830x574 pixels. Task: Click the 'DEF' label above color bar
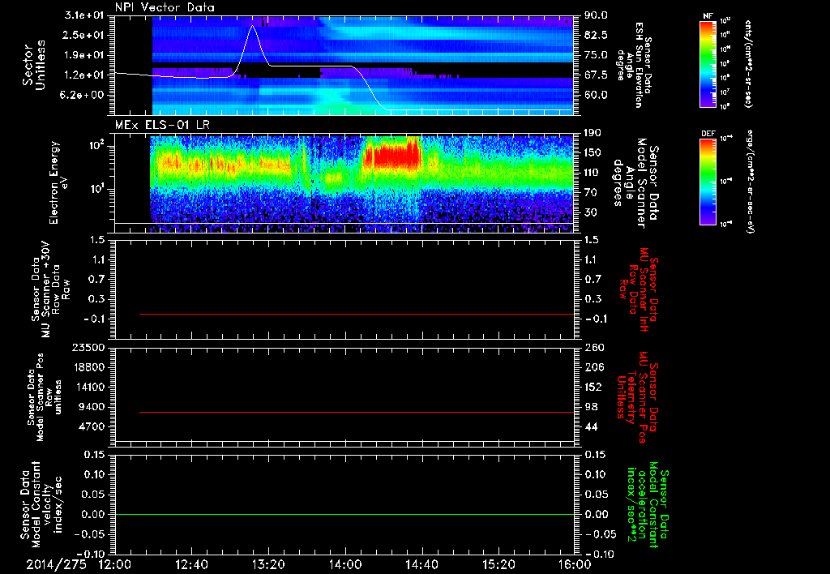pos(708,134)
